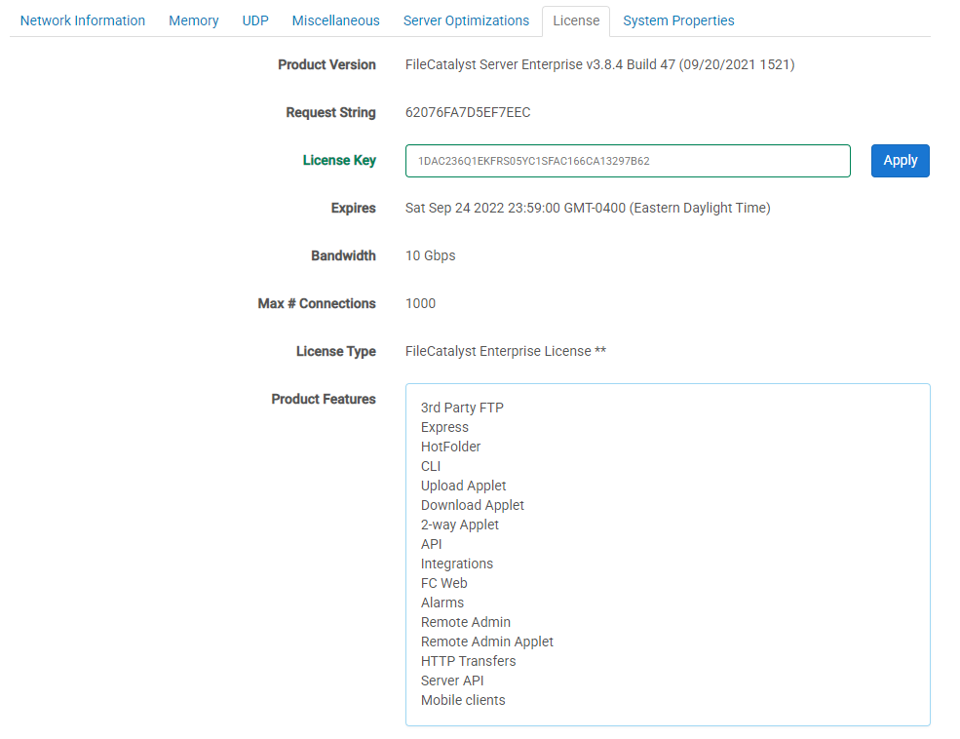Screen dimensions: 960x739
Task: Open the Server Optimizations tab
Action: point(466,20)
